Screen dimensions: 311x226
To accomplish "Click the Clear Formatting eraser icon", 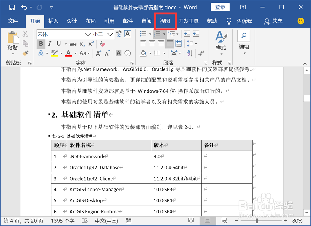I will coord(102,44).
